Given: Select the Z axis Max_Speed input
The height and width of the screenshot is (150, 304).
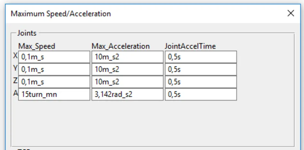Looking at the screenshot, I should (x=54, y=82).
